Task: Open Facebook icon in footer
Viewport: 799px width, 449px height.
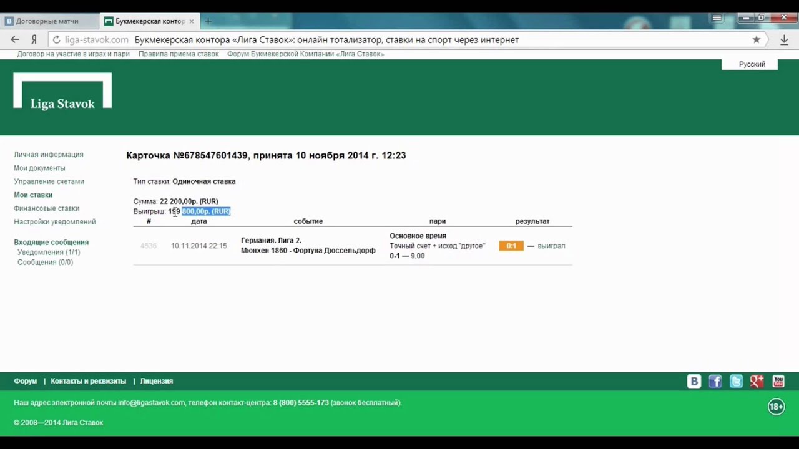Action: (715, 381)
